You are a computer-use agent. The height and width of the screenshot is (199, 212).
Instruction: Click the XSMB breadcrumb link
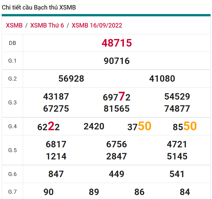(x=14, y=26)
